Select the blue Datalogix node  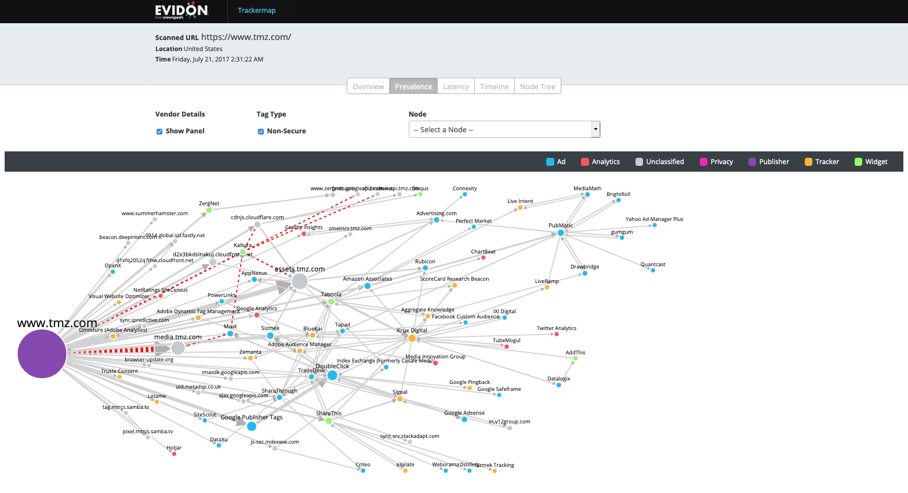[559, 385]
